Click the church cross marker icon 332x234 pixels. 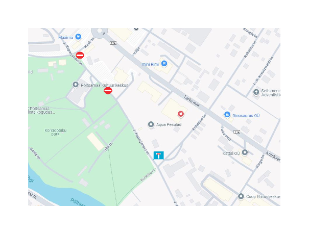[x=256, y=92]
